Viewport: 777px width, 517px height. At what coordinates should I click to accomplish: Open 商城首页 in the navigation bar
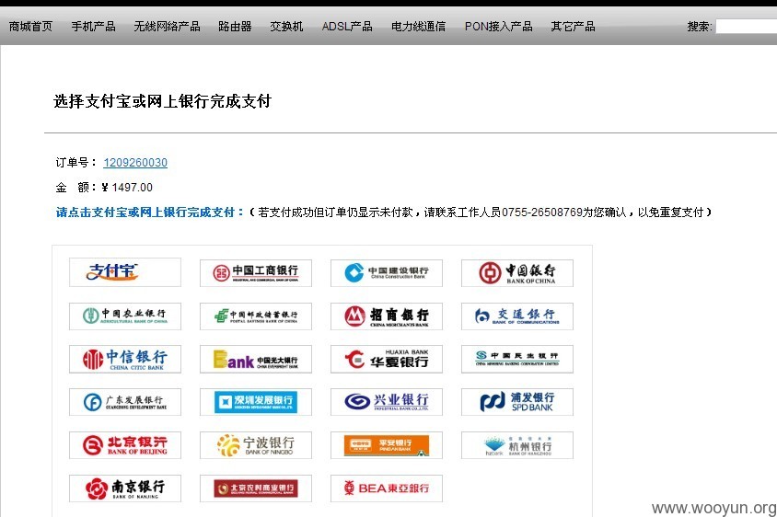pos(30,27)
